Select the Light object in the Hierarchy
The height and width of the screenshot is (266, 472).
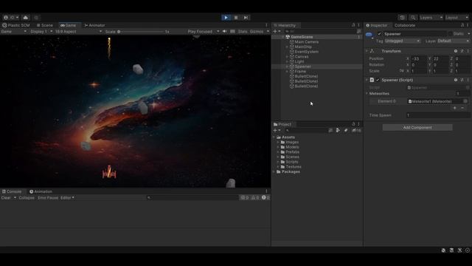pyautogui.click(x=299, y=61)
